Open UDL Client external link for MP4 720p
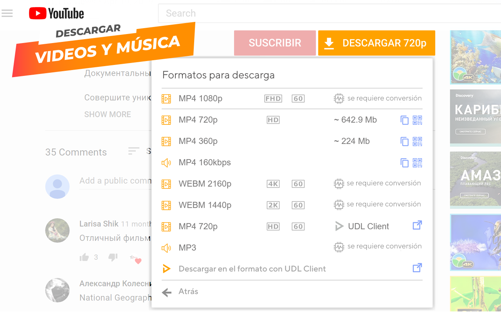The image size is (501, 313). tap(417, 225)
